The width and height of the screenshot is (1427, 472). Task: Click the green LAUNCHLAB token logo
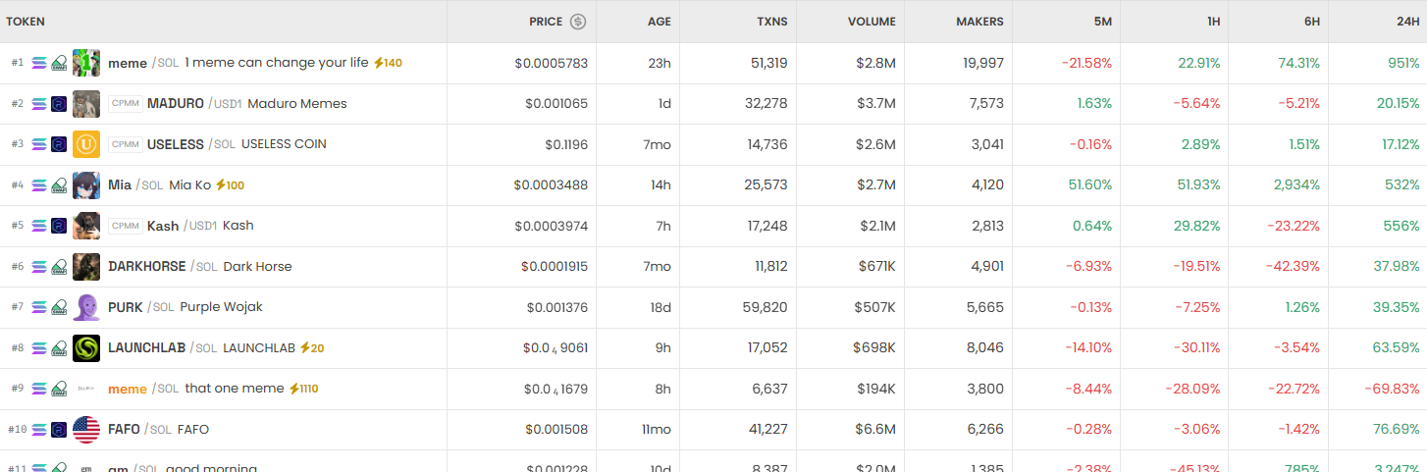pyautogui.click(x=86, y=348)
